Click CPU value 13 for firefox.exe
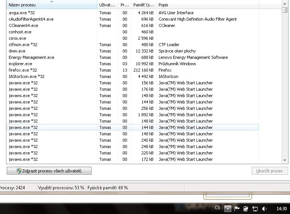The width and height of the screenshot is (290, 214). [x=125, y=70]
